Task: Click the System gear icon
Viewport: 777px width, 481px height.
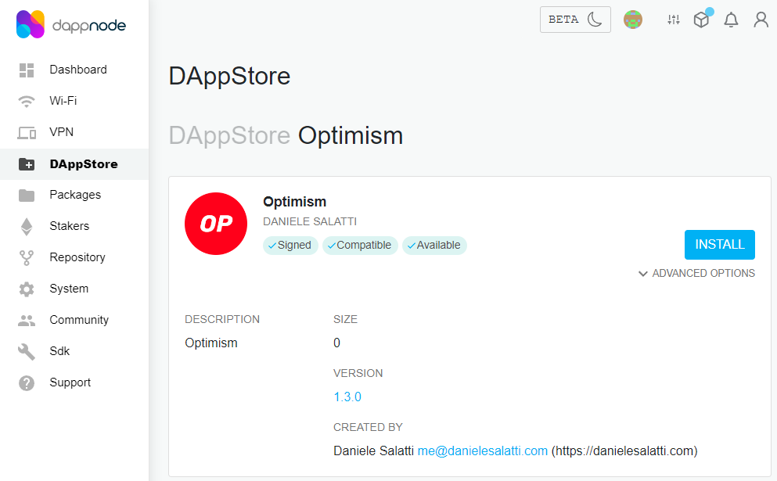Action: coord(27,289)
